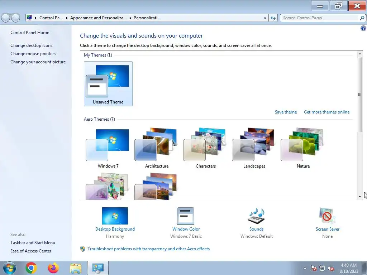Open Change mouse pointers link
This screenshot has width=367, height=275.
pos(33,54)
